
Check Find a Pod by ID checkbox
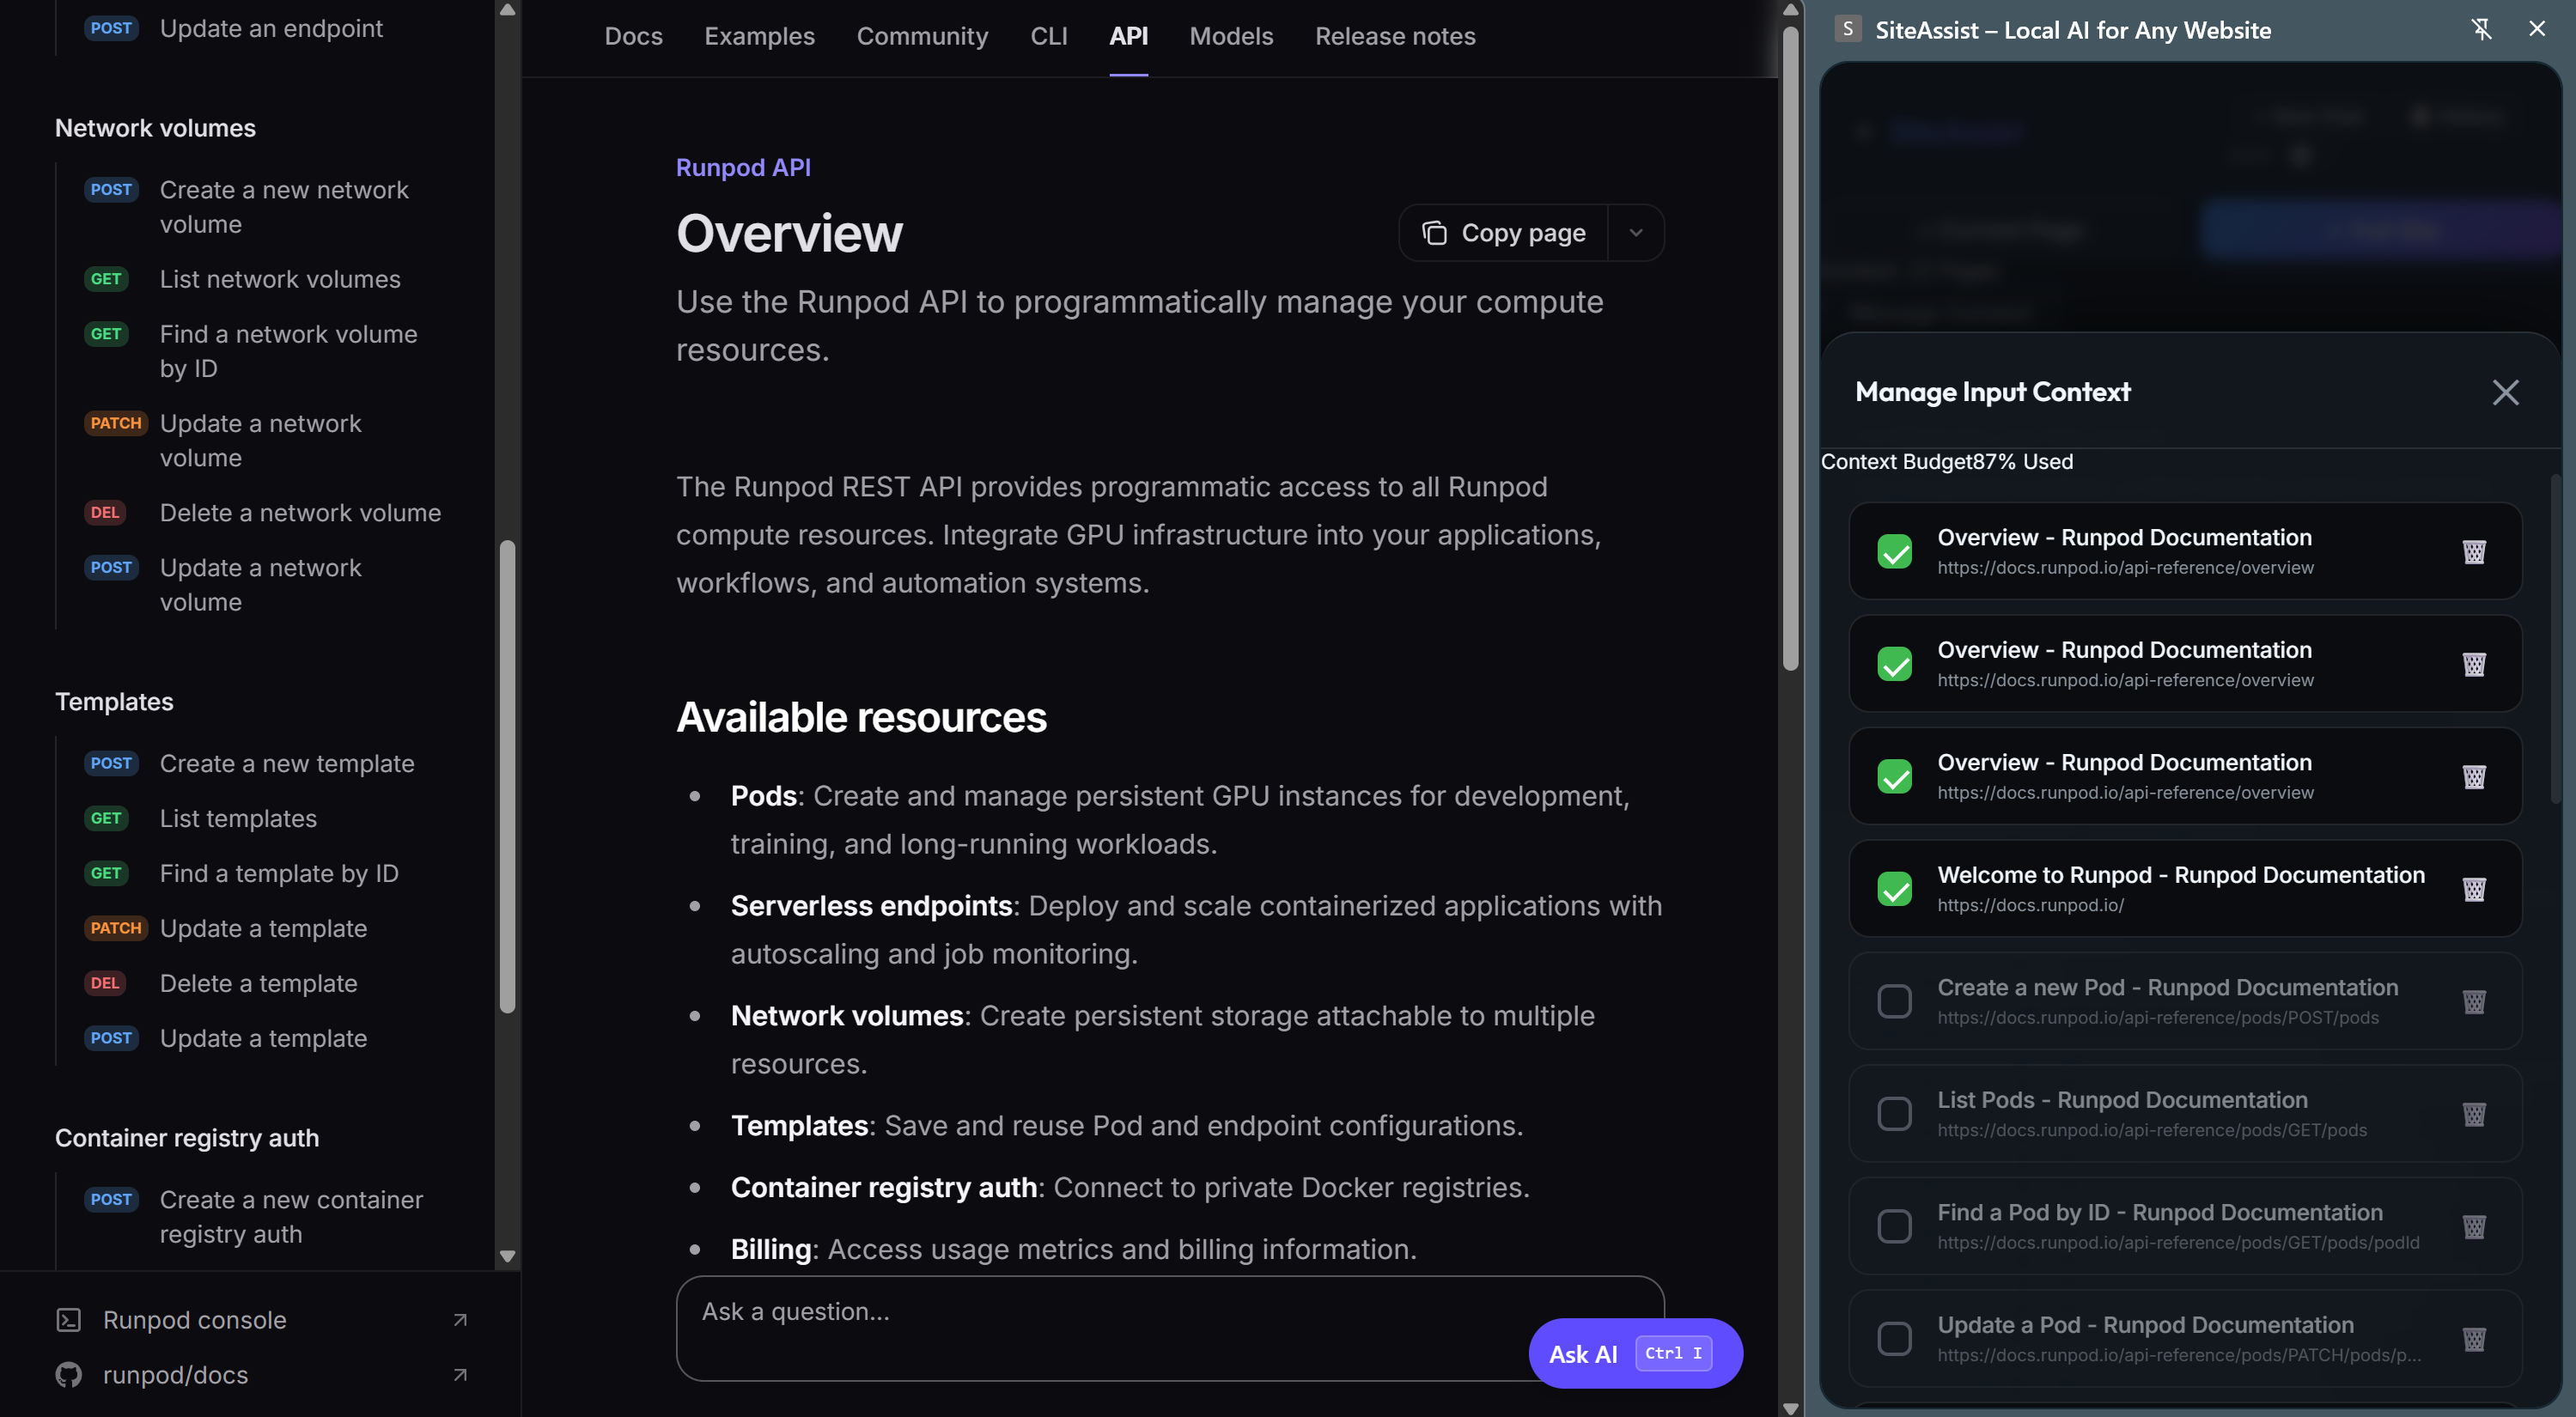click(x=1894, y=1226)
